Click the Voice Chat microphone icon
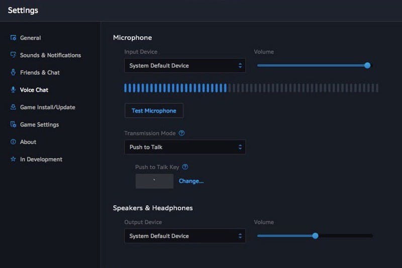Image resolution: width=402 pixels, height=268 pixels. [14, 90]
